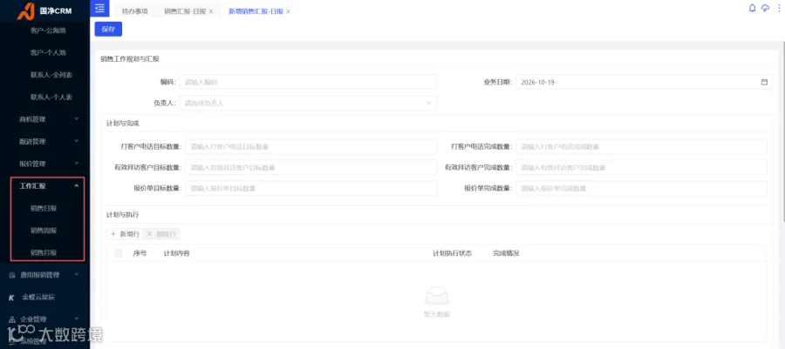The image size is (785, 349).
Task: Collapse the sidebar with the hamburger icon
Action: pyautogui.click(x=99, y=8)
